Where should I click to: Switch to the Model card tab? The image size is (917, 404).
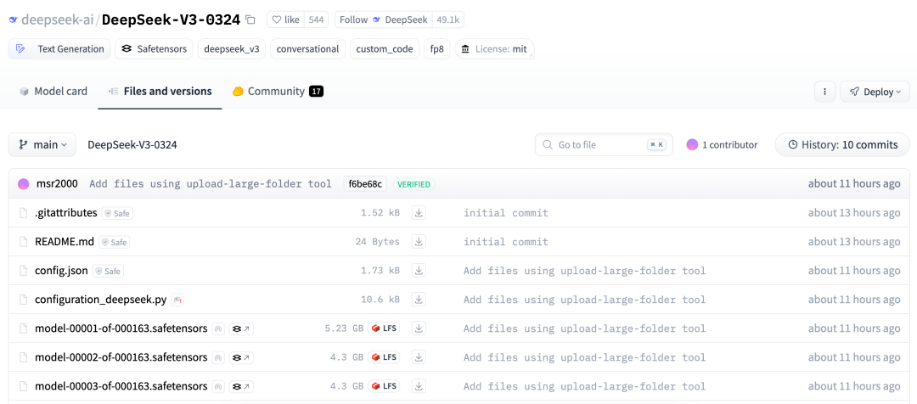[53, 92]
